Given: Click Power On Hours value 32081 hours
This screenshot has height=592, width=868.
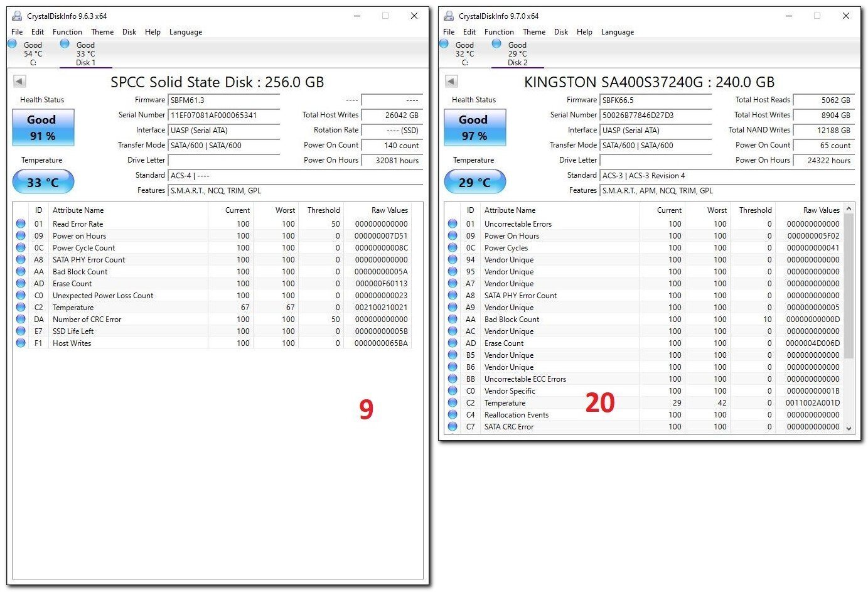Looking at the screenshot, I should click(x=392, y=161).
